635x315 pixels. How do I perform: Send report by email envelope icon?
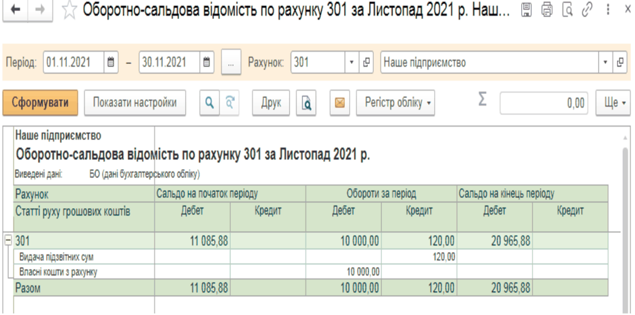coord(340,103)
